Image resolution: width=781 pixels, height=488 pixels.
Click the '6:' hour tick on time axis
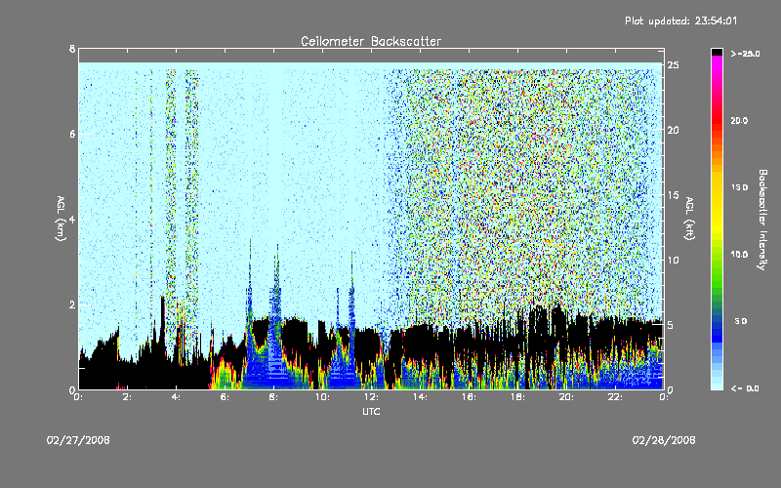[x=225, y=397]
